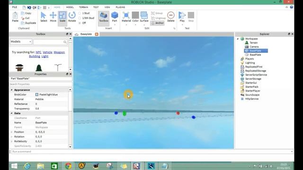The height and width of the screenshot is (170, 303).
Task: Switch to the VIEW ribbon tab
Action: [x=107, y=7]
